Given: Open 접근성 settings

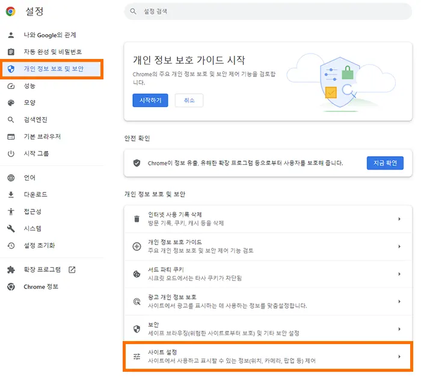Looking at the screenshot, I should click(x=32, y=211).
